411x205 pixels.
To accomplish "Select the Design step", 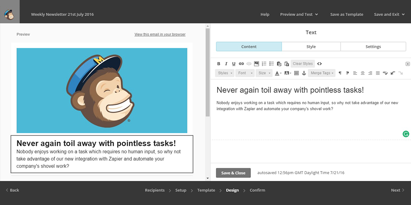I will 232,190.
